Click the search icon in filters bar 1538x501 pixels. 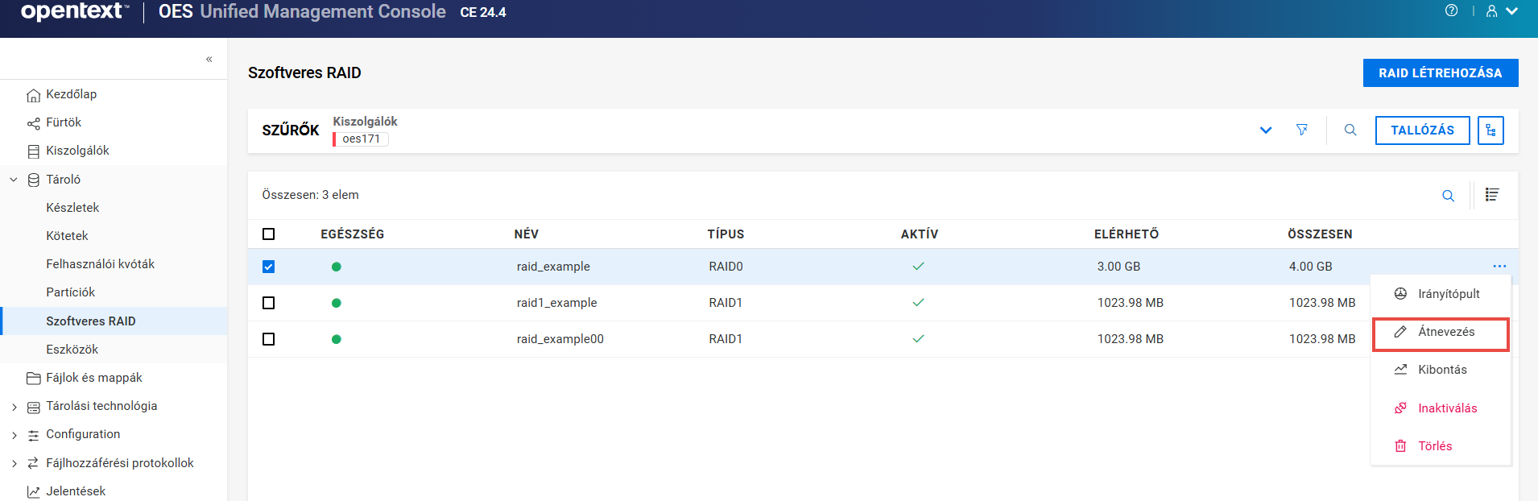1350,130
